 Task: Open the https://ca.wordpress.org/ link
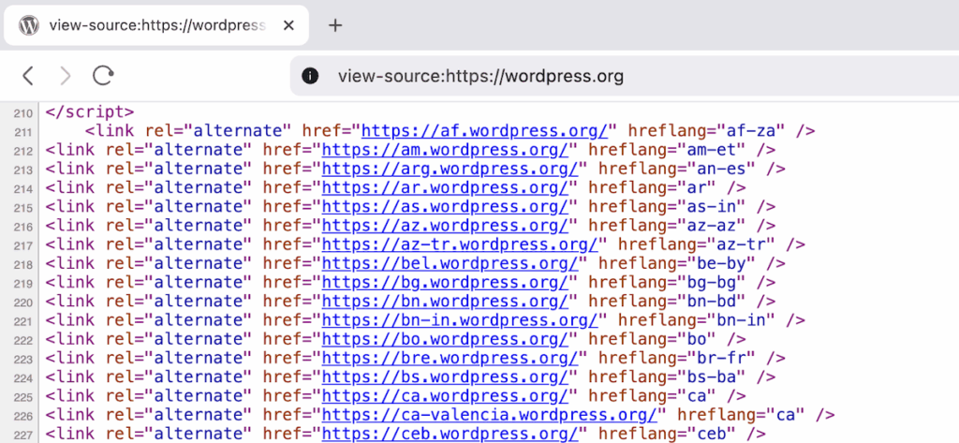click(x=445, y=396)
